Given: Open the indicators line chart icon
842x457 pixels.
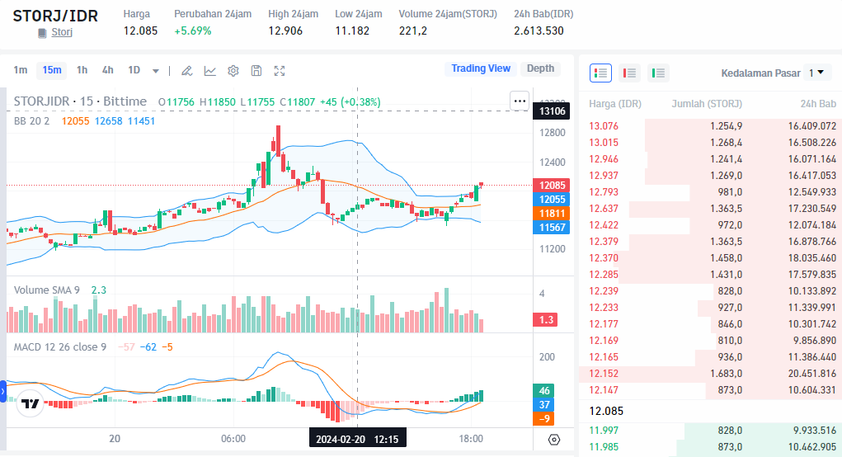Looking at the screenshot, I should point(210,71).
